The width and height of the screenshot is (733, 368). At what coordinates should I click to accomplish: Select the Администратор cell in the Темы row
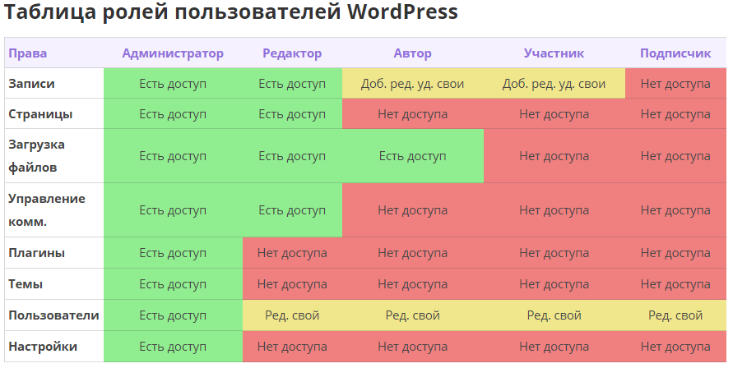click(x=173, y=284)
